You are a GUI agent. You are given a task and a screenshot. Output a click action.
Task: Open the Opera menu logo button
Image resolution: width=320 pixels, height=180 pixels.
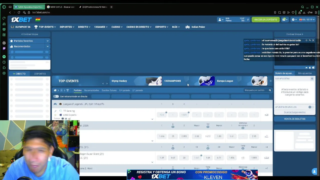[x=4, y=7]
